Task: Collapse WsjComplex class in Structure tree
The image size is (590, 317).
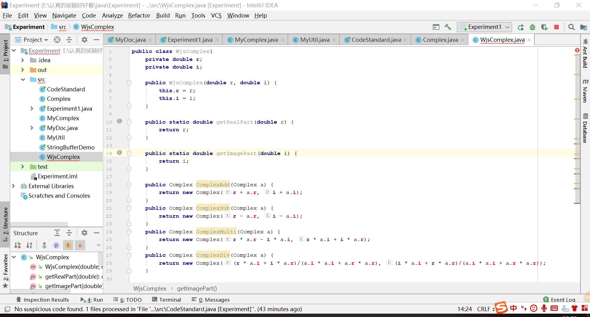Action: [x=14, y=257]
